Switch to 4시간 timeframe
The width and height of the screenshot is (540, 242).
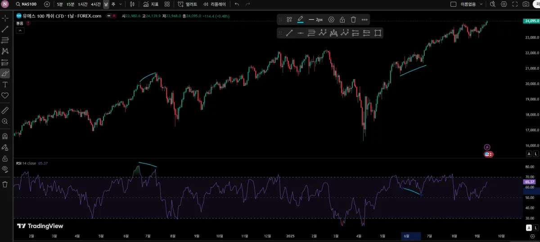tap(96, 4)
